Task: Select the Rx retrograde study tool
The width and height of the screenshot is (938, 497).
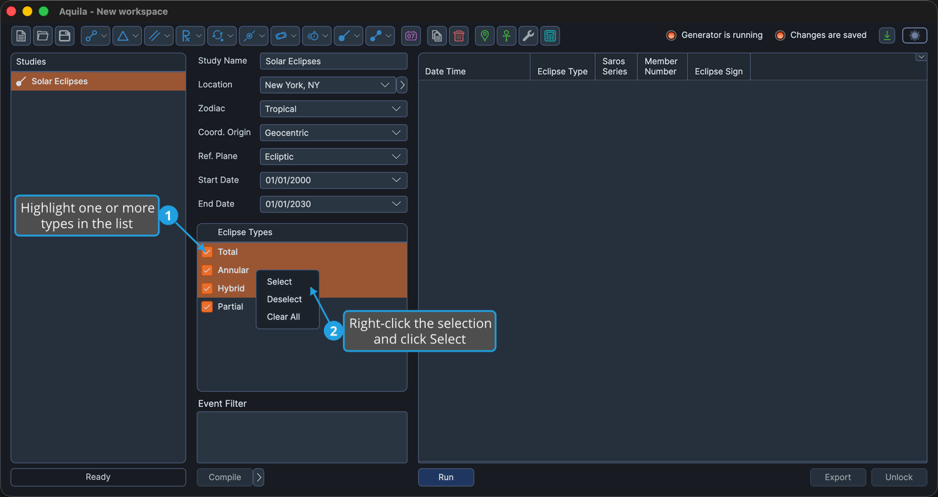Action: 190,36
